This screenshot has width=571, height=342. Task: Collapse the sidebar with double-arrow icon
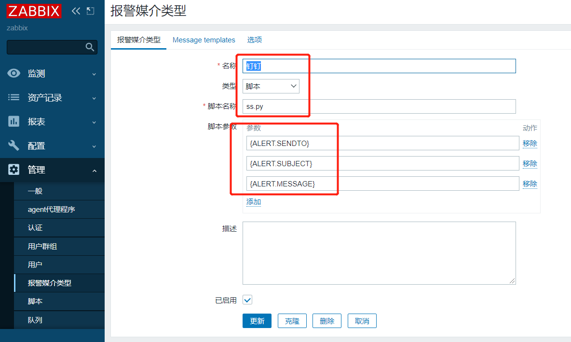click(76, 11)
